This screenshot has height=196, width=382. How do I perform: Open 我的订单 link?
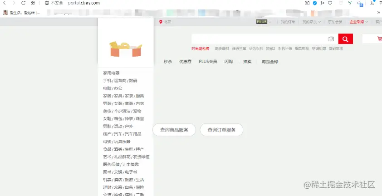[288, 22]
